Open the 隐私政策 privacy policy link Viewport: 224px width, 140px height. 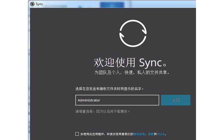[x=139, y=134]
